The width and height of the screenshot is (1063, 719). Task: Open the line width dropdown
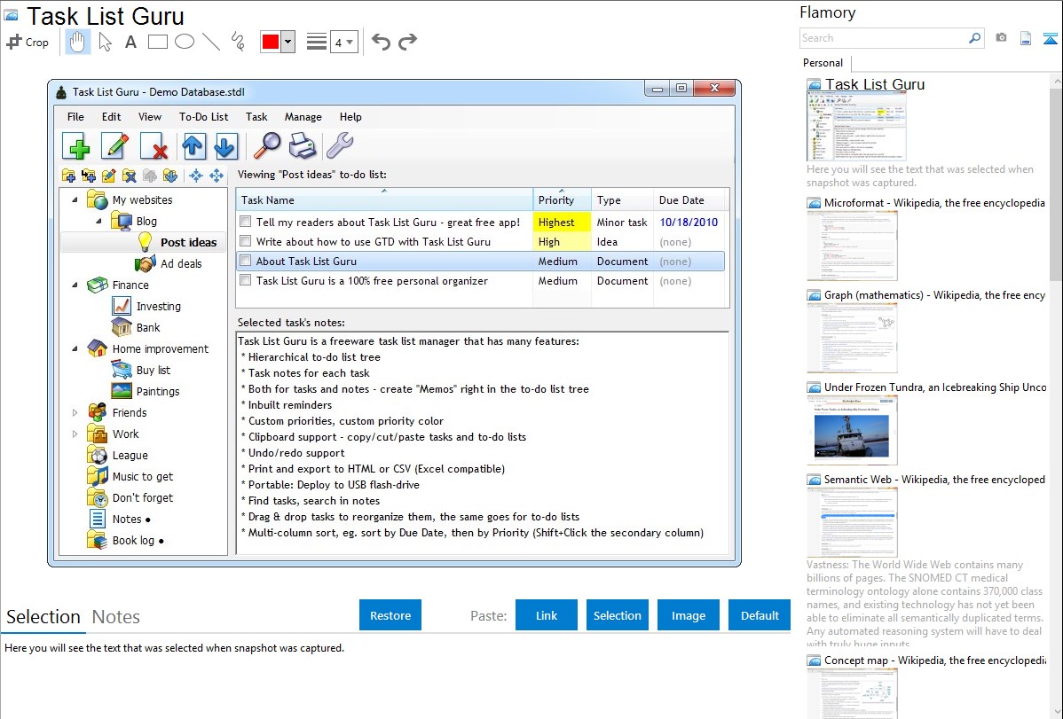pos(343,42)
